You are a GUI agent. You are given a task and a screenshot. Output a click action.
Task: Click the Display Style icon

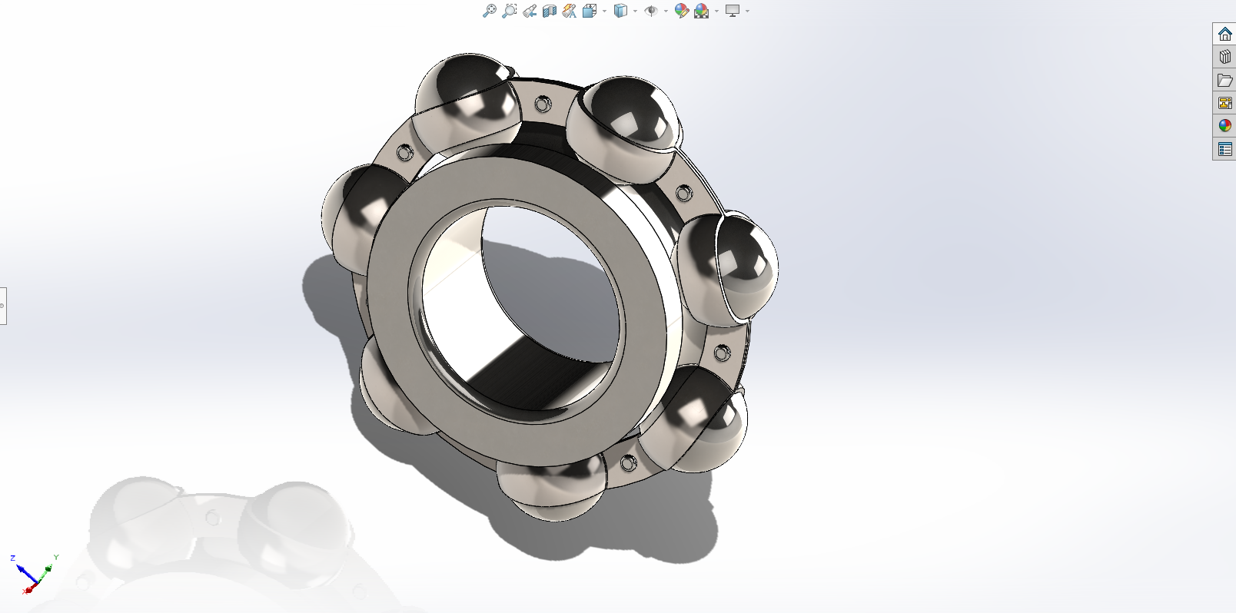pyautogui.click(x=620, y=11)
